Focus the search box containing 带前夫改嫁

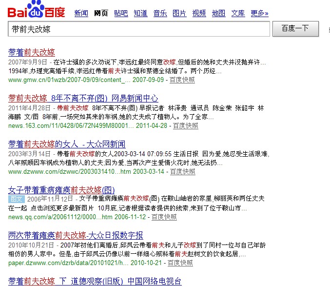(139, 29)
